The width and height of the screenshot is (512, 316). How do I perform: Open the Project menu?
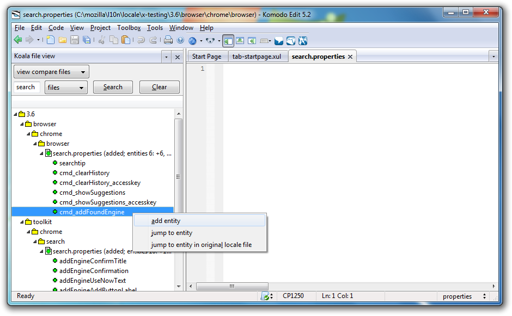point(100,28)
